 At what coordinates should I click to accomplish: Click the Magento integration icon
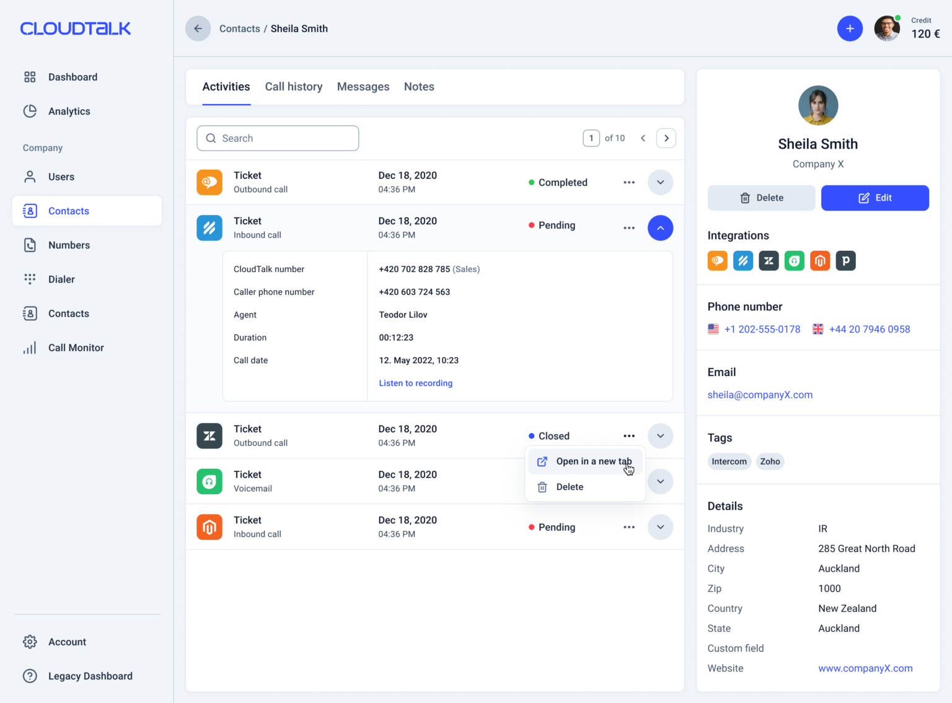(x=820, y=261)
